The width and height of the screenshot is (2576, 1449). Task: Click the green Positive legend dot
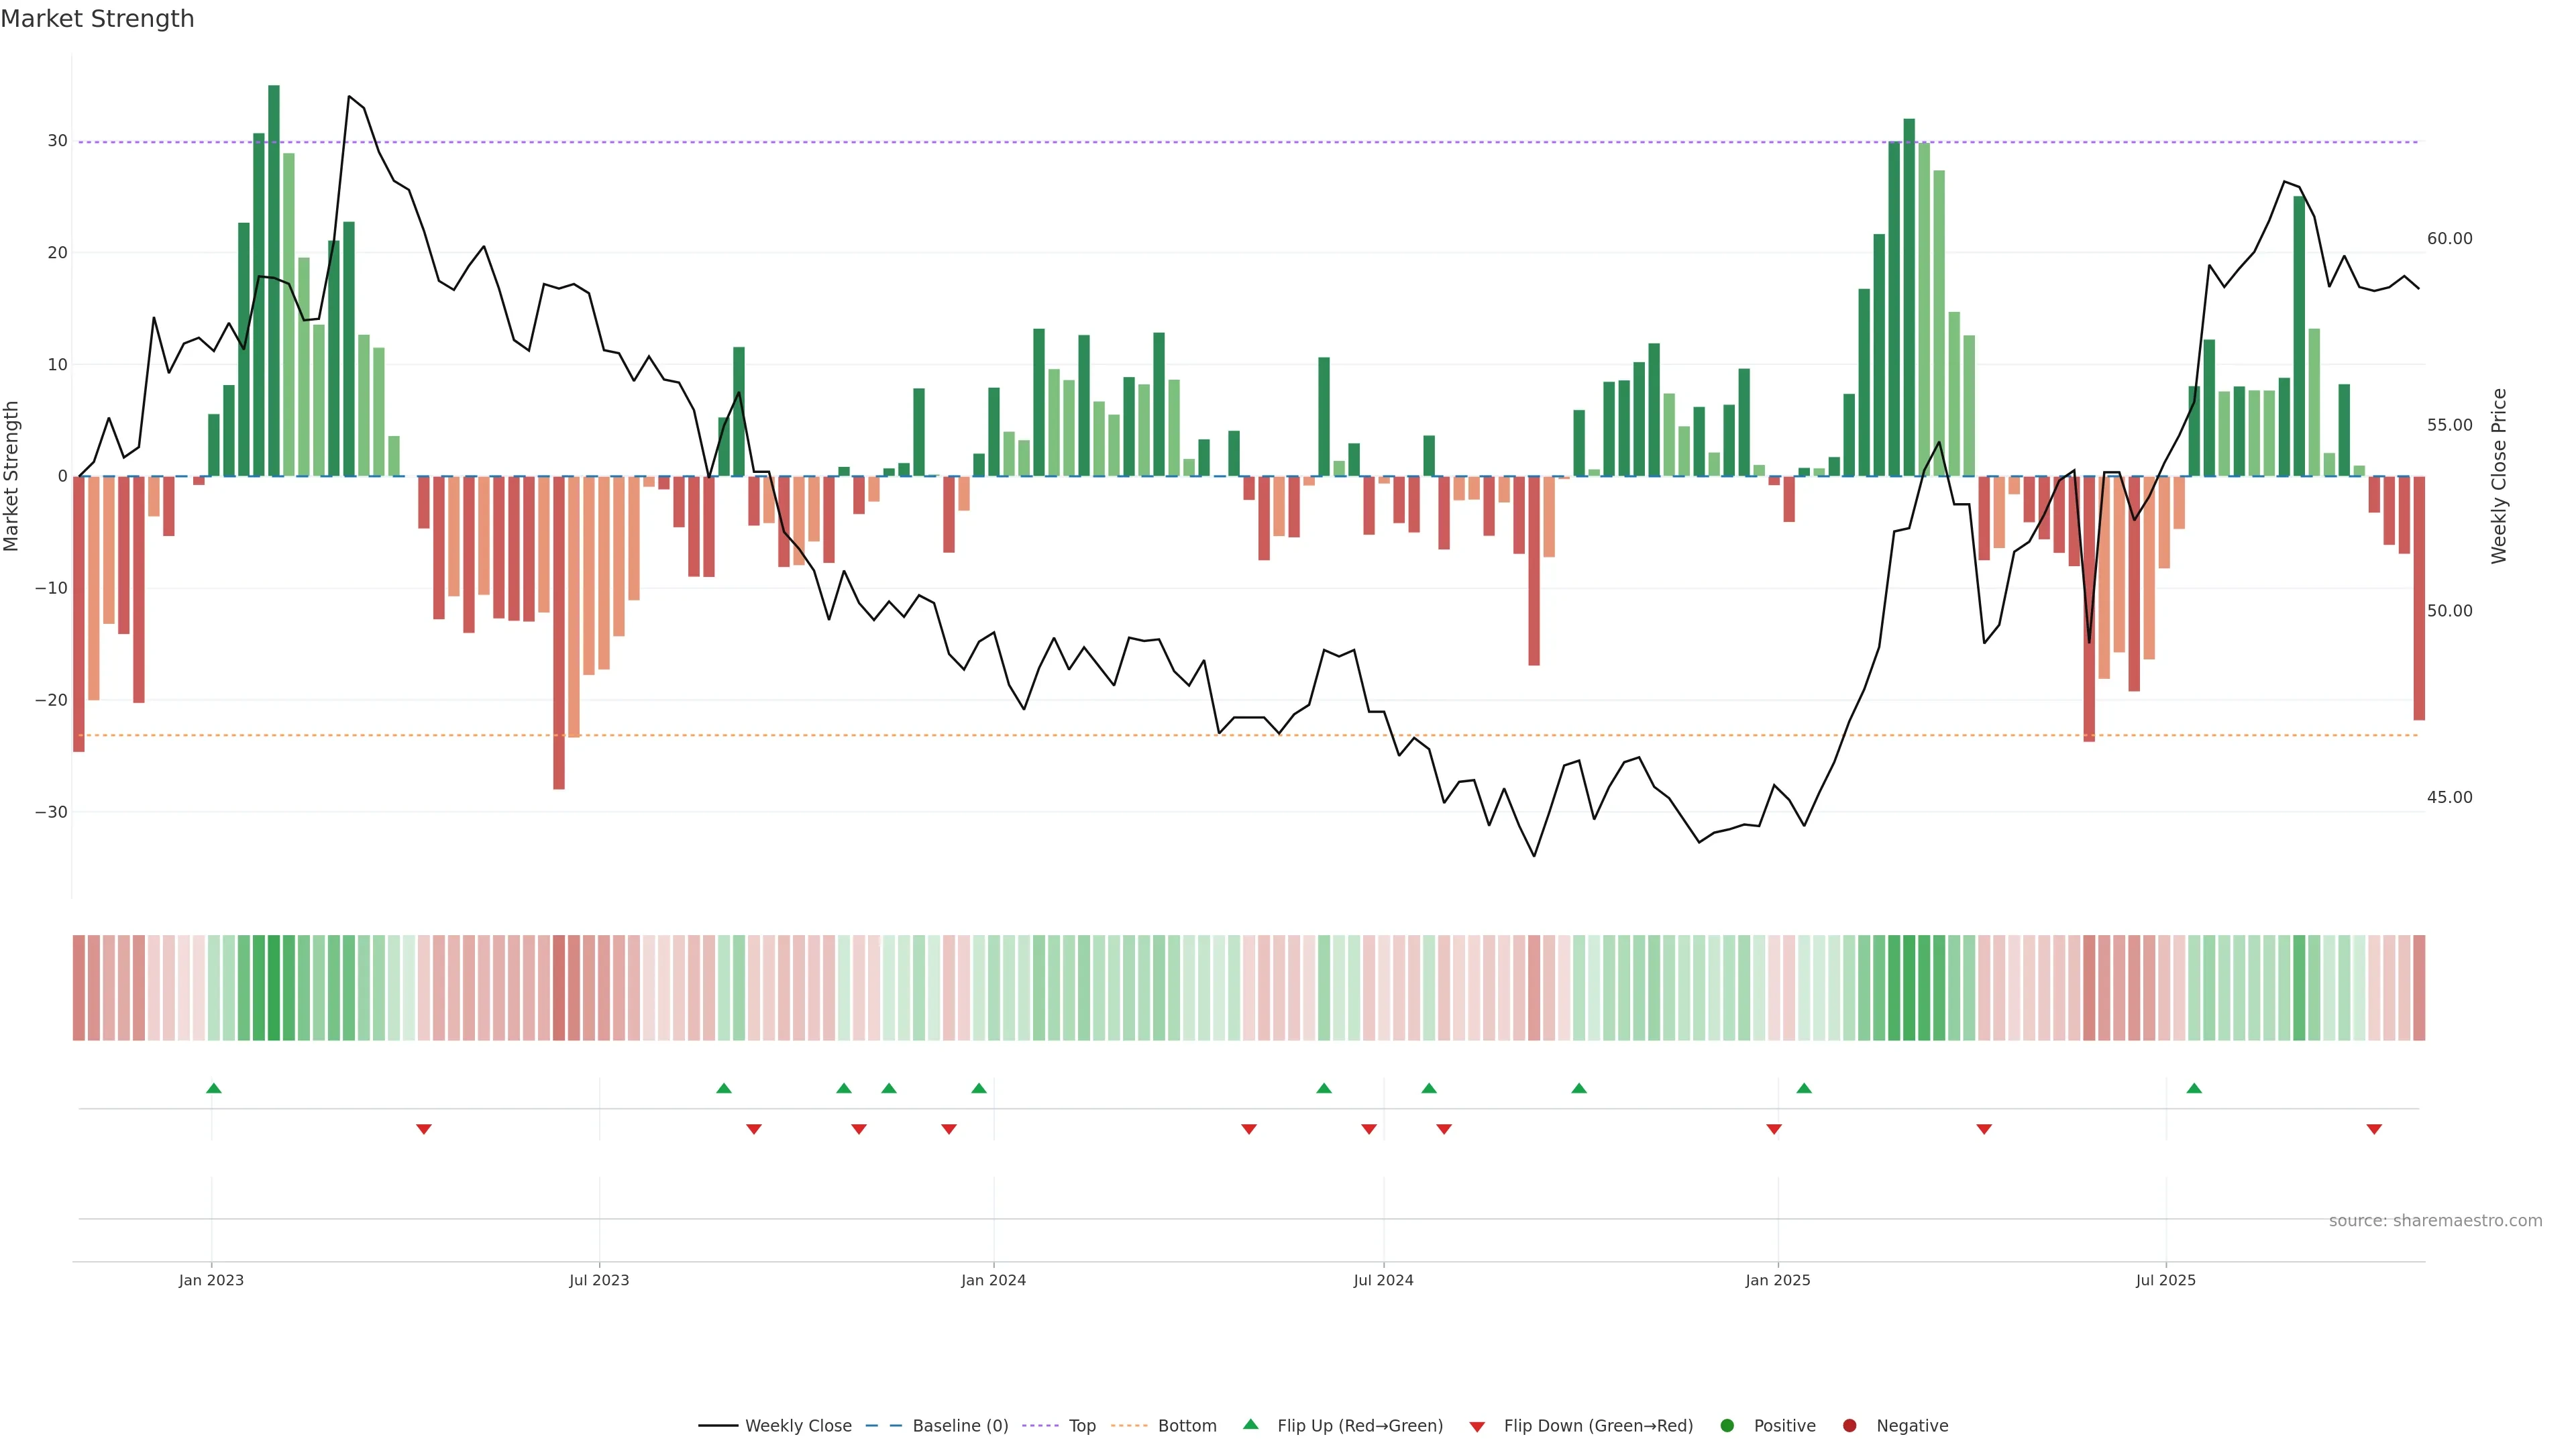pos(1727,1426)
